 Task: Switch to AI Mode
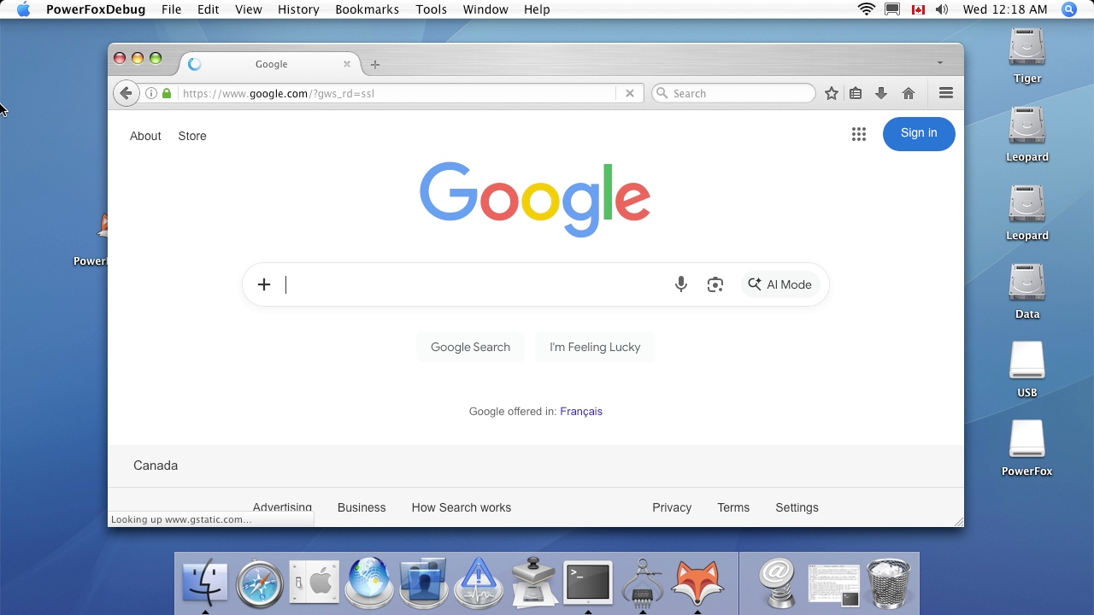pyautogui.click(x=780, y=284)
